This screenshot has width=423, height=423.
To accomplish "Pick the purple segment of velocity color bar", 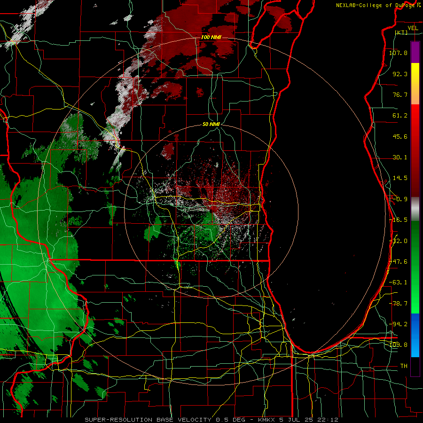I will tap(415, 52).
